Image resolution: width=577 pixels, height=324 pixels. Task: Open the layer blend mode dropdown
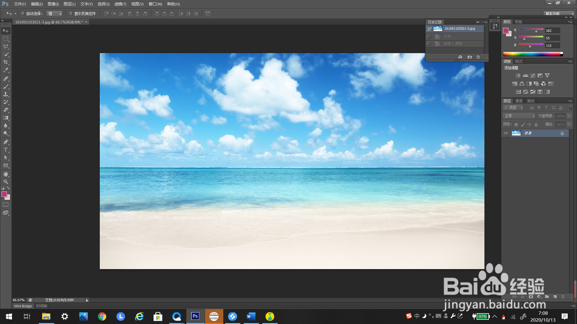click(519, 116)
